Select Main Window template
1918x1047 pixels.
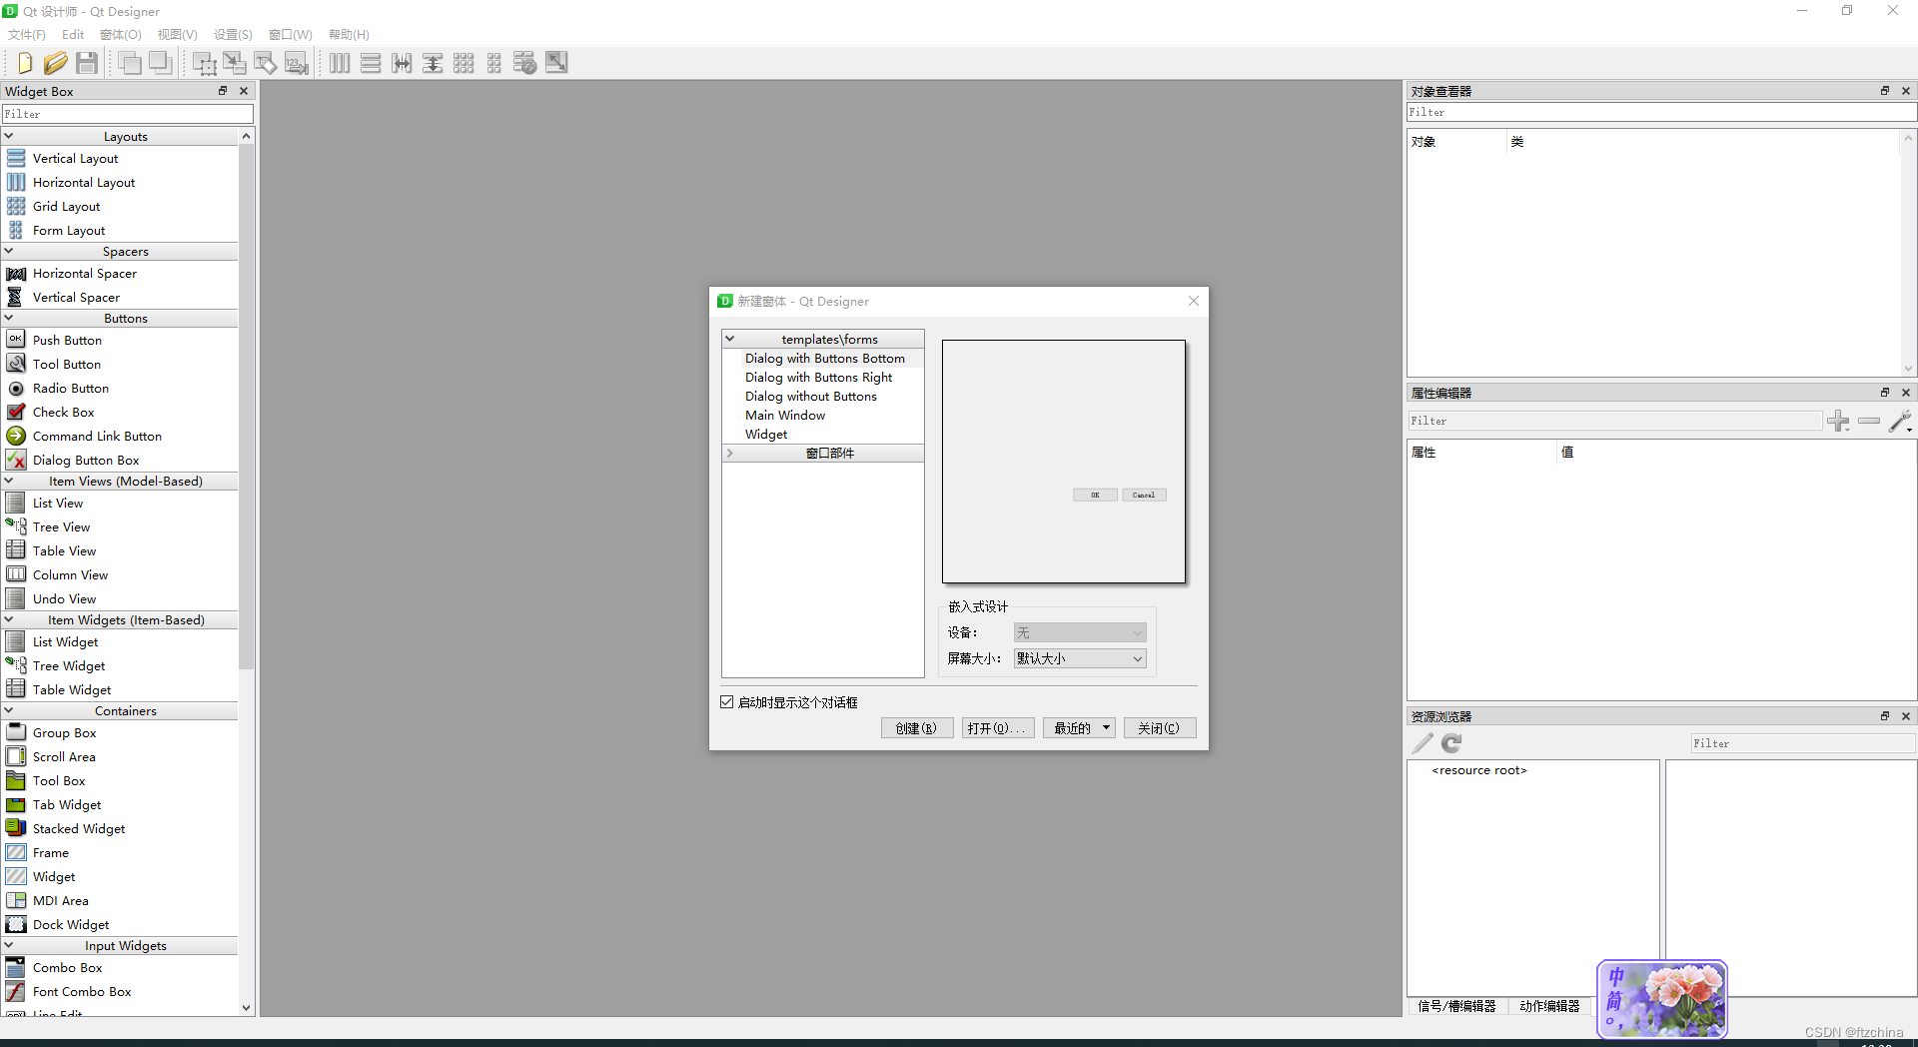pyautogui.click(x=785, y=415)
